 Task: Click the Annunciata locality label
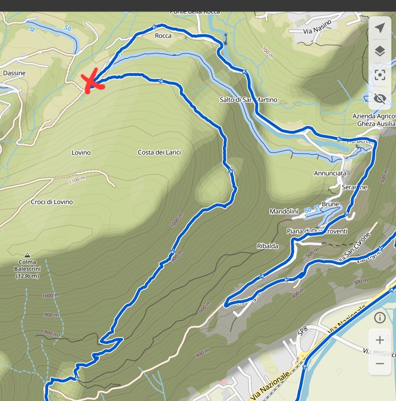(330, 173)
